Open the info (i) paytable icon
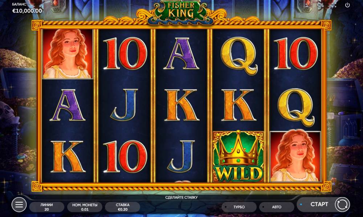 [307, 5]
